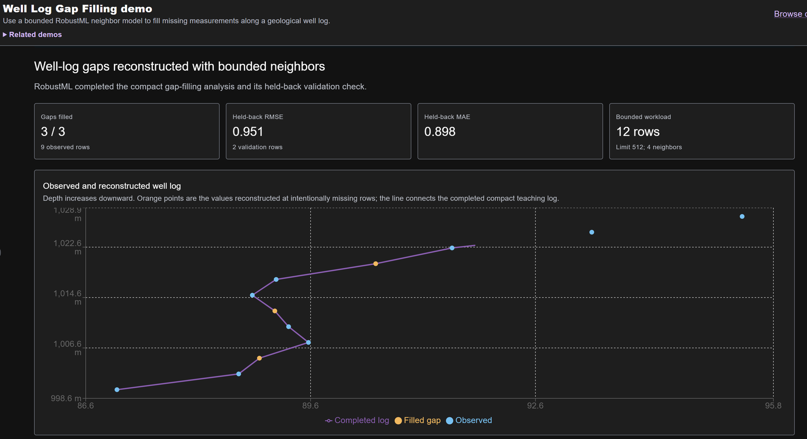Toggle the Completed log legend entry
This screenshot has width=807, height=439.
pyautogui.click(x=357, y=420)
